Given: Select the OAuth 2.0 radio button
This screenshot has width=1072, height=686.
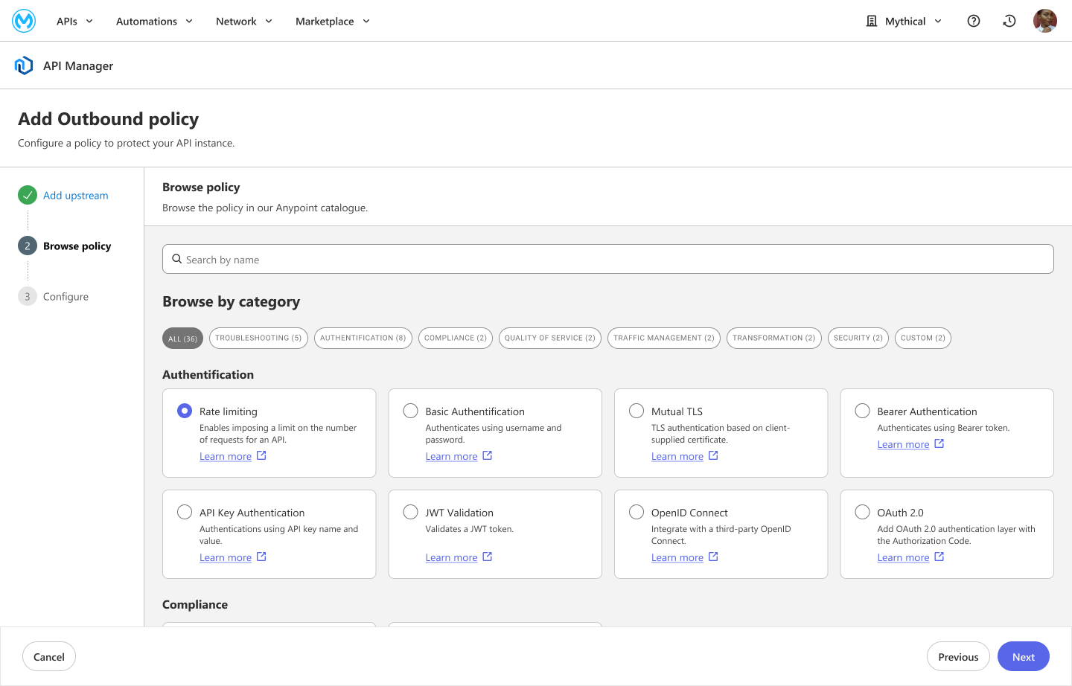Looking at the screenshot, I should point(862,512).
